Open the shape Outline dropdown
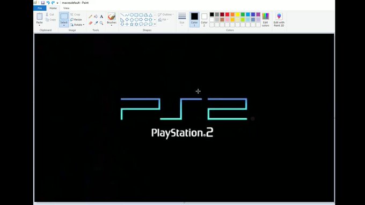365x205 pixels. [x=166, y=14]
